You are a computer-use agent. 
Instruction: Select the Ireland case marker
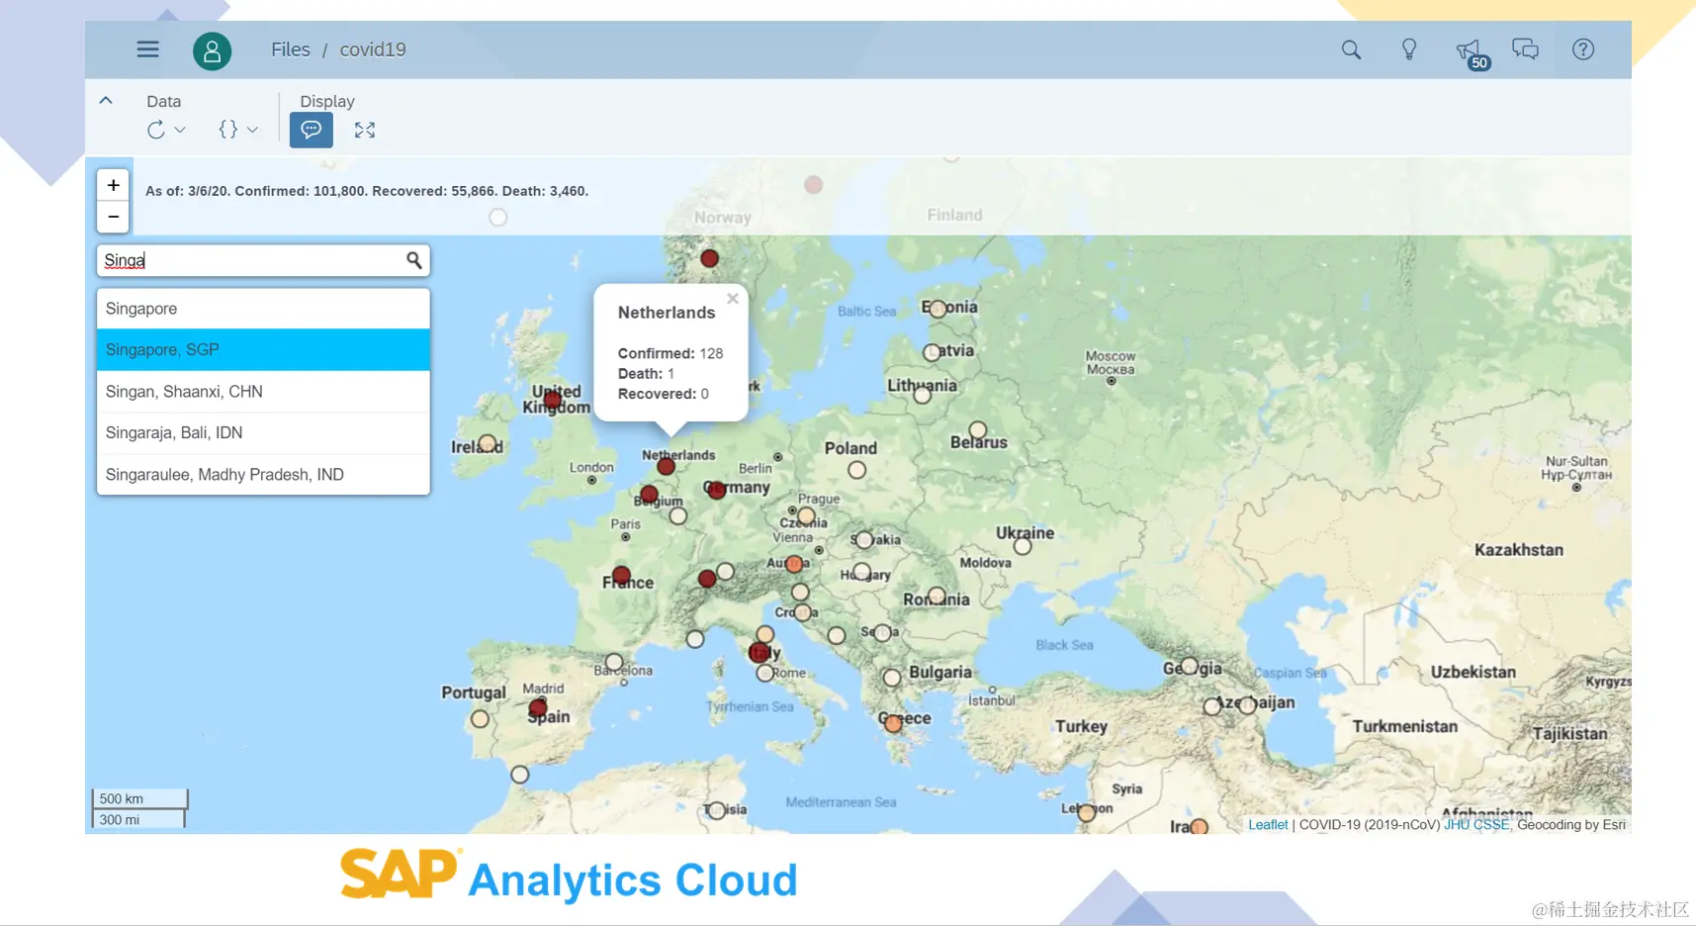click(487, 443)
